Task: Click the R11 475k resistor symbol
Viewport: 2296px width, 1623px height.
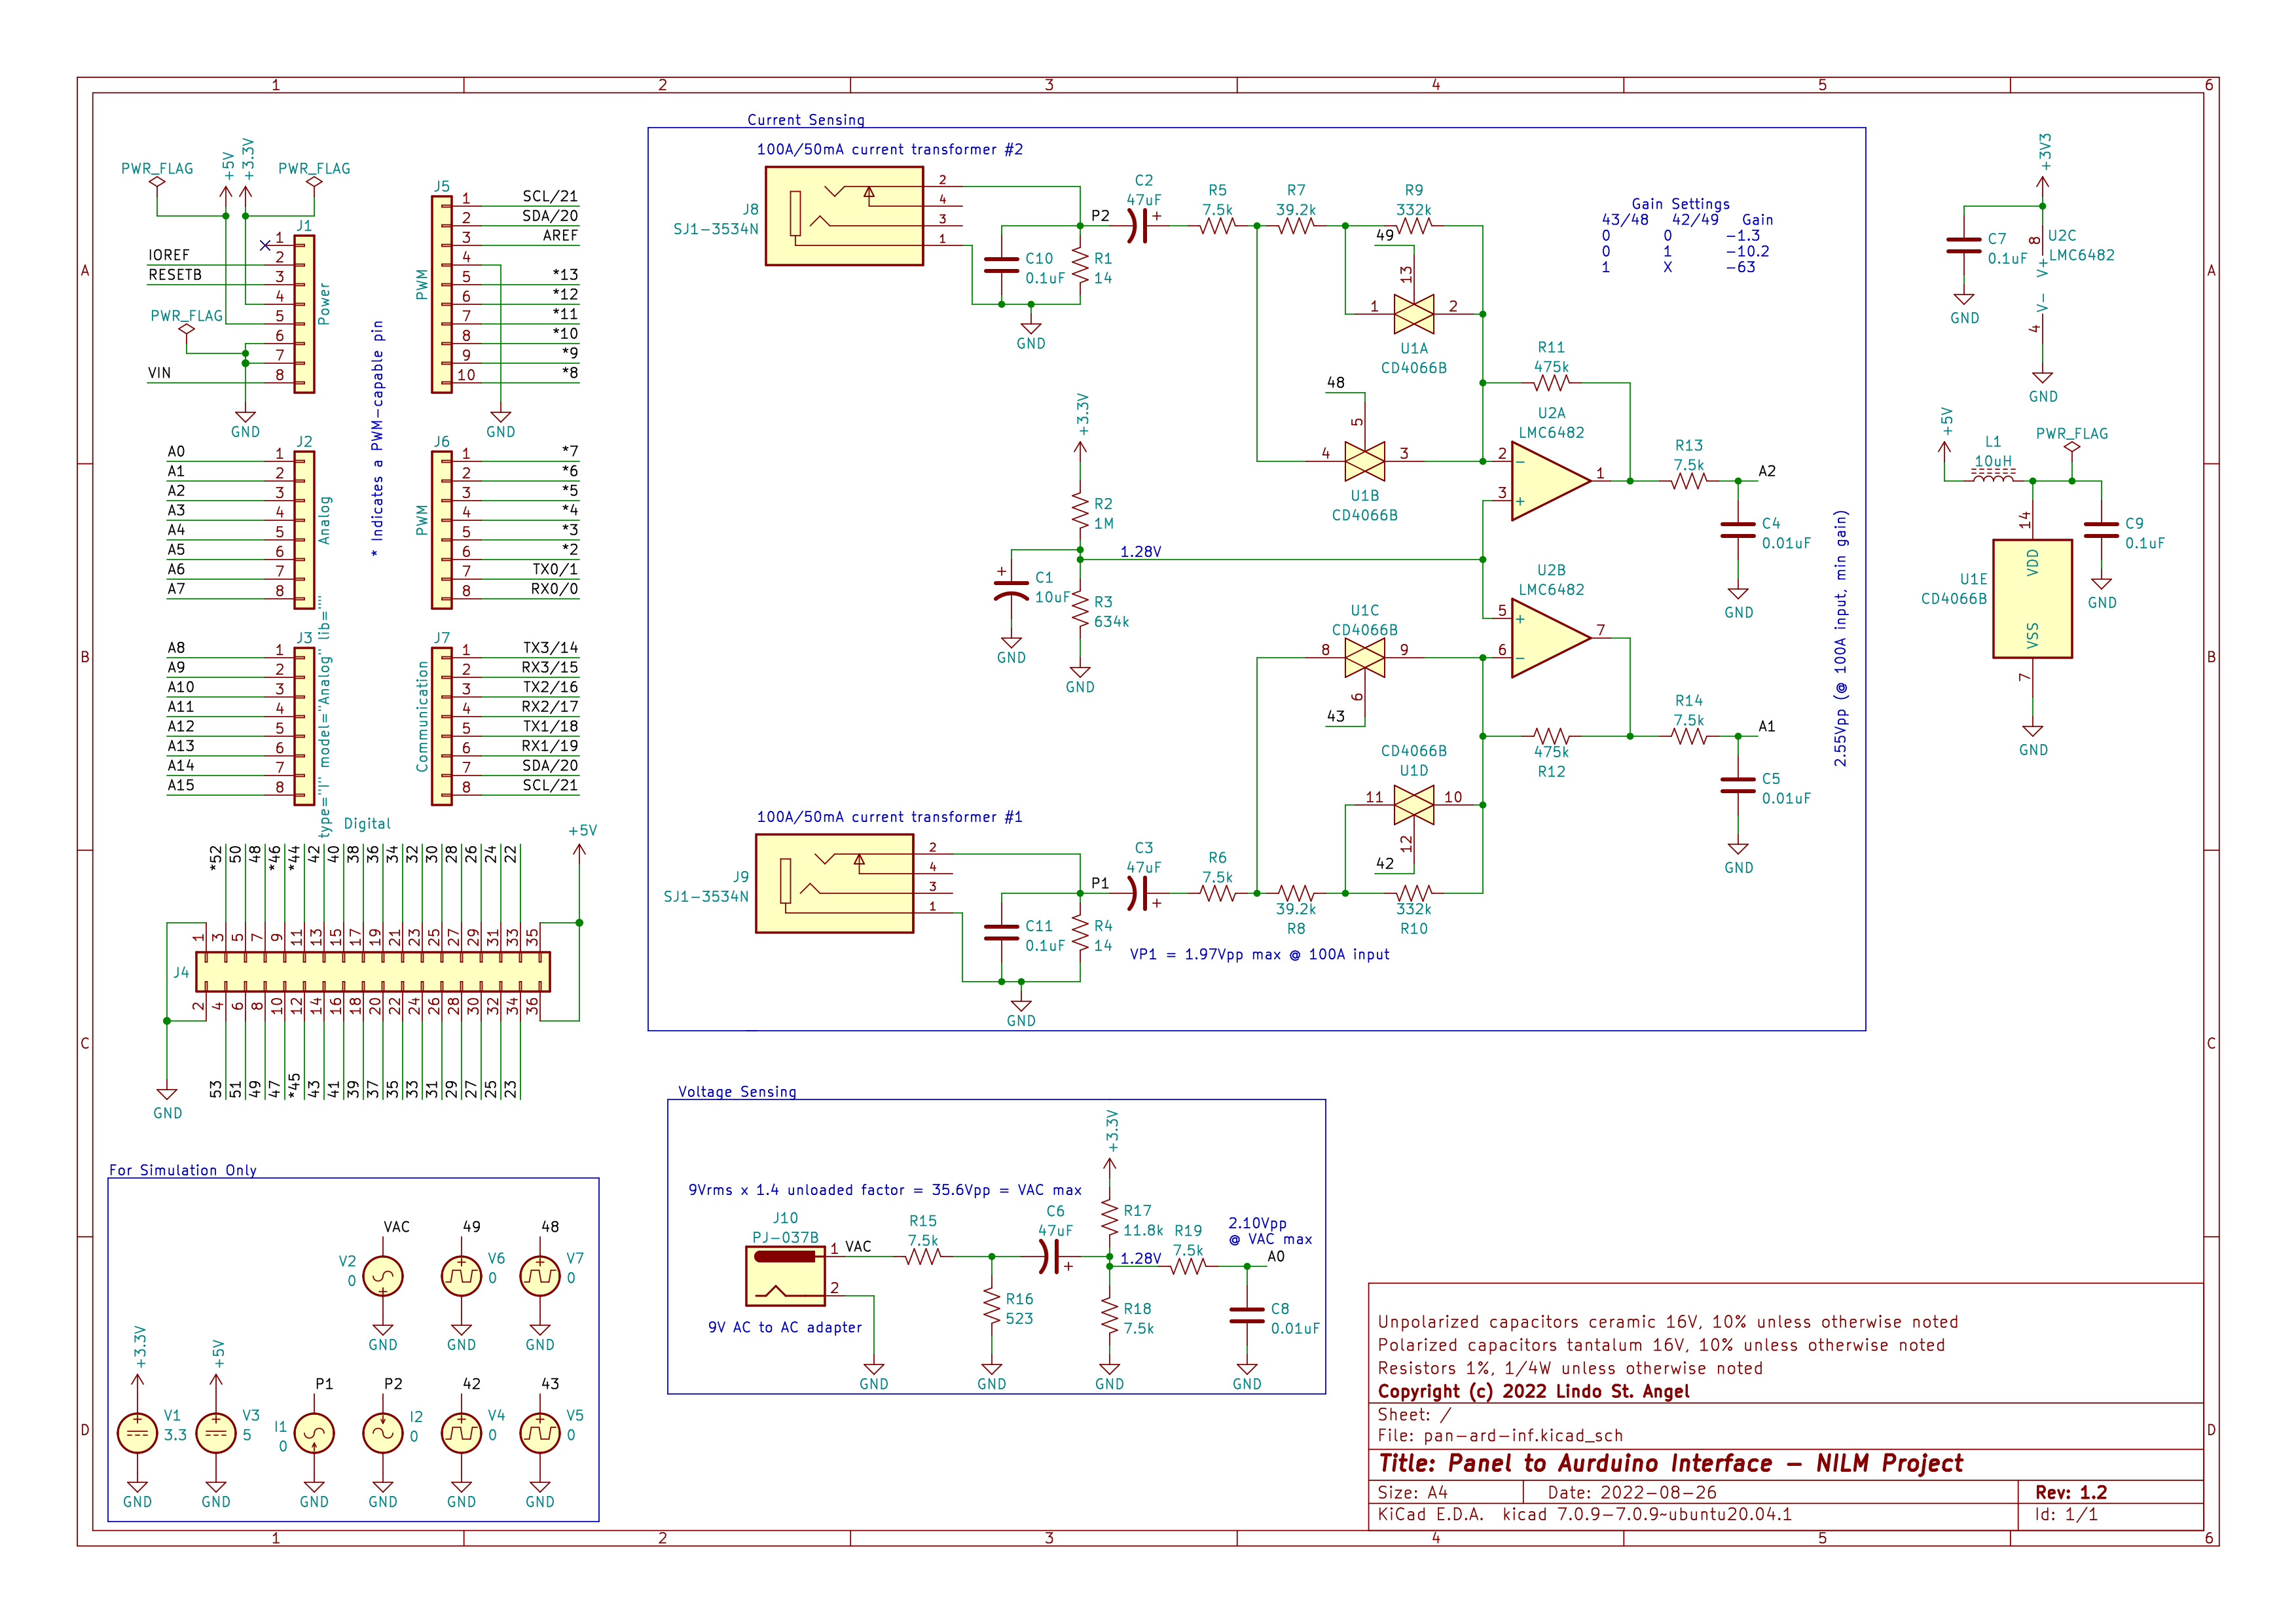Action: click(1551, 383)
